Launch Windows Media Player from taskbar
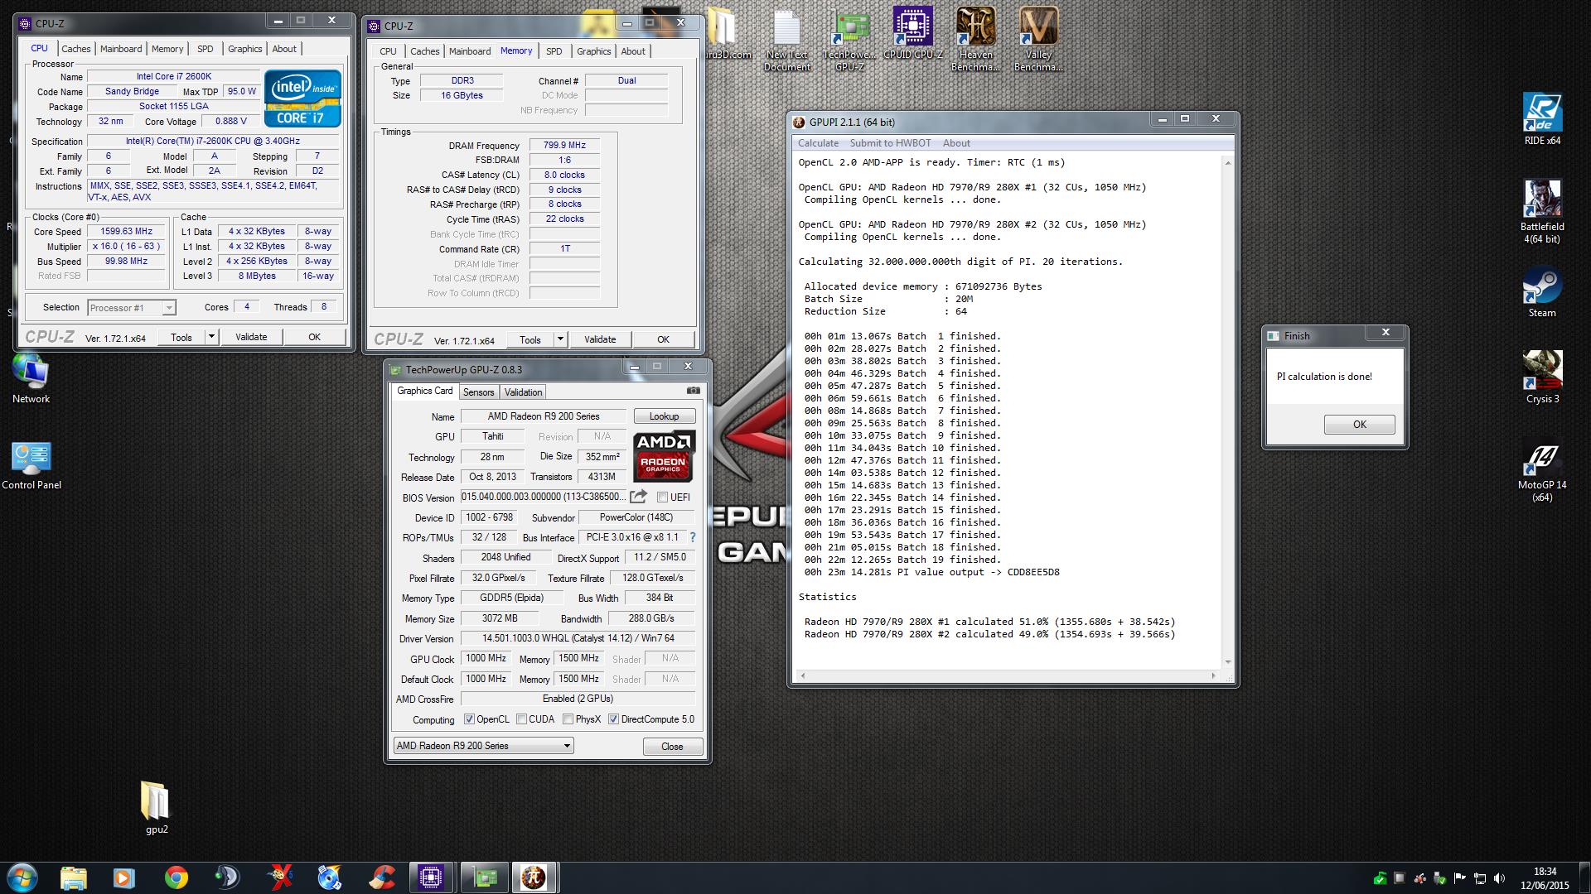Screen dimensions: 1591x894 tap(124, 877)
